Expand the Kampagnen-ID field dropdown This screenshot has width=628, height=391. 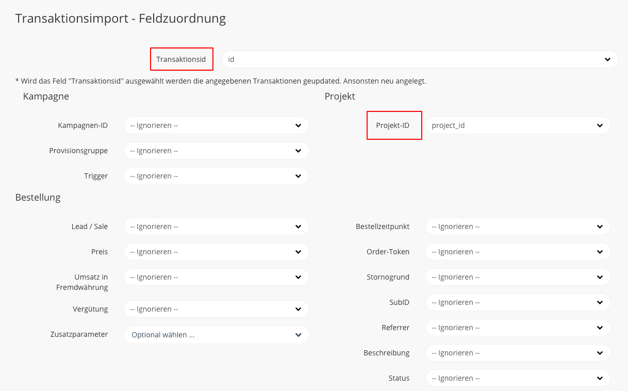coord(216,125)
